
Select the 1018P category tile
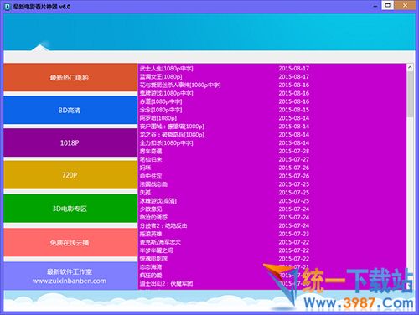click(70, 142)
